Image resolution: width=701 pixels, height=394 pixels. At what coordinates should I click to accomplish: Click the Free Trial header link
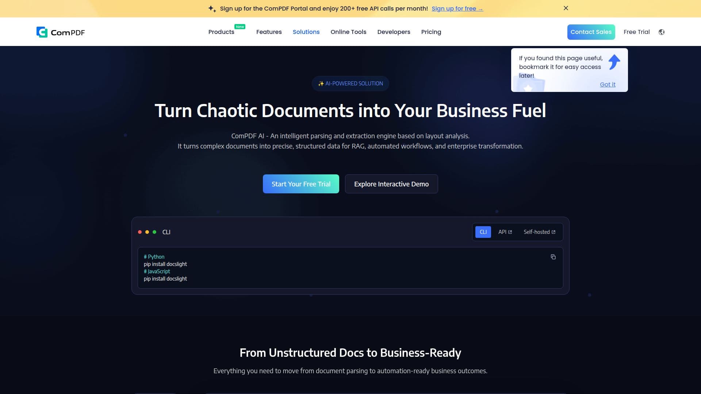[x=636, y=32]
